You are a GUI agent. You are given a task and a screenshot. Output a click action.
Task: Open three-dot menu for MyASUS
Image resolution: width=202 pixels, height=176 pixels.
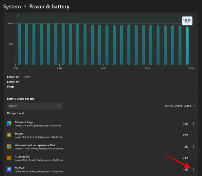click(x=194, y=169)
